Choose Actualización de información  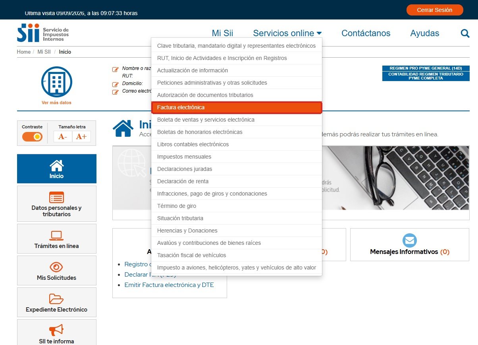pos(237,70)
